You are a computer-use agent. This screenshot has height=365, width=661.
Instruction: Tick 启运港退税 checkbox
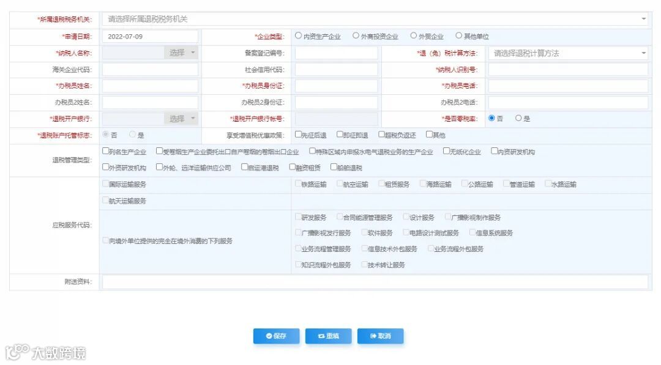pyautogui.click(x=244, y=167)
